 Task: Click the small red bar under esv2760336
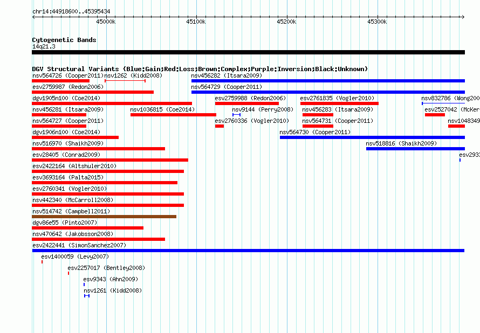click(x=220, y=126)
